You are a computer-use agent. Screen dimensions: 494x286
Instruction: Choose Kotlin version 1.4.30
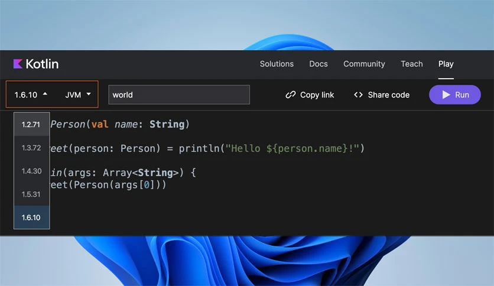tap(31, 171)
